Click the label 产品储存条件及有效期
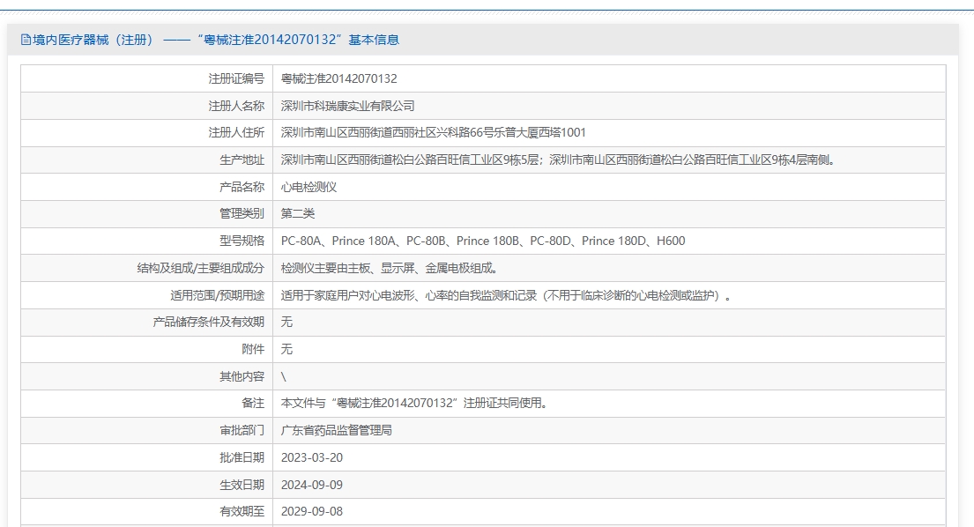This screenshot has width=974, height=527. click(x=209, y=323)
